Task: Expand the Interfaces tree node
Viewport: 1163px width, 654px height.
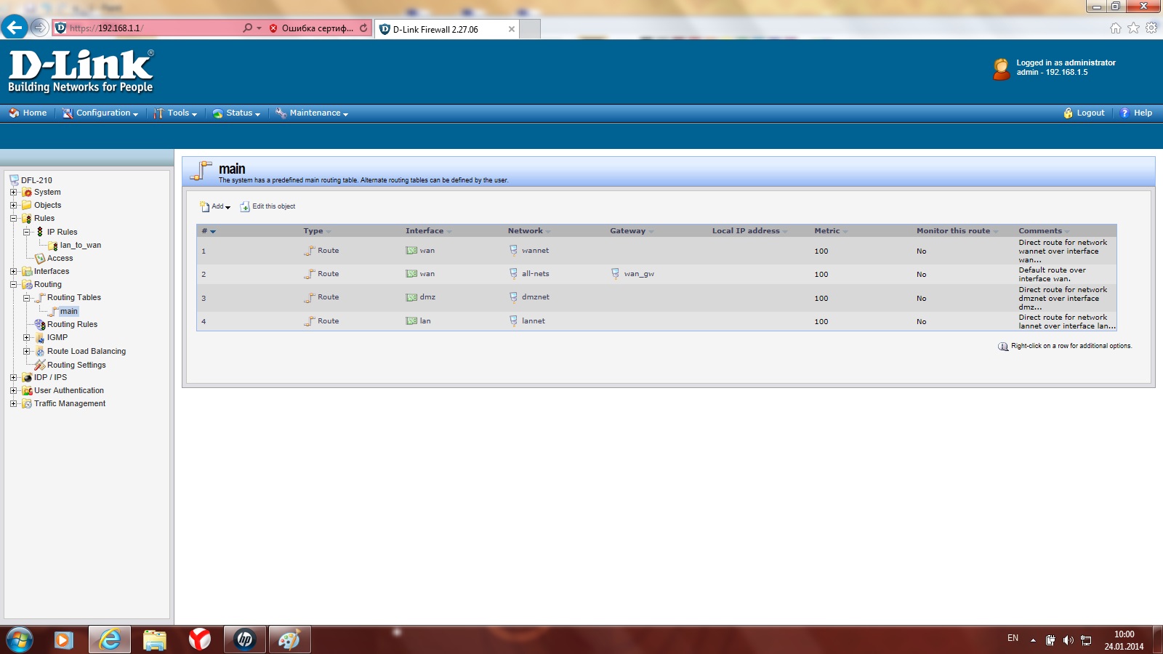Action: click(x=13, y=272)
